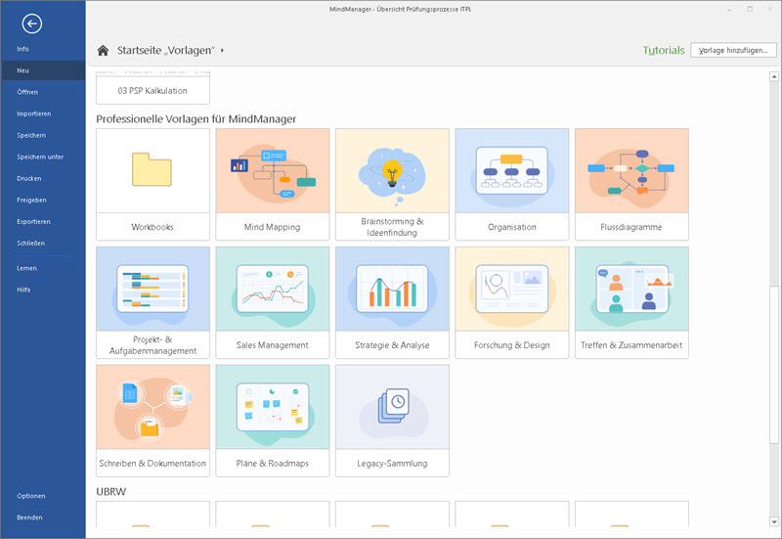This screenshot has height=539, width=782.
Task: Click the Optionen sidebar entry
Action: coord(31,496)
